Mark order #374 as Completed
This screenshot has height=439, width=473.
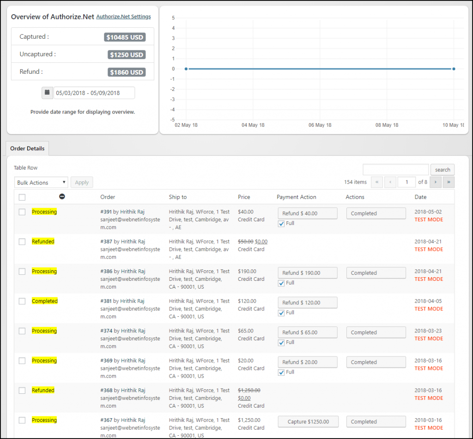coord(376,332)
